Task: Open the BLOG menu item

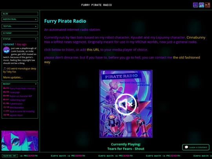Action: pyautogui.click(x=20, y=14)
